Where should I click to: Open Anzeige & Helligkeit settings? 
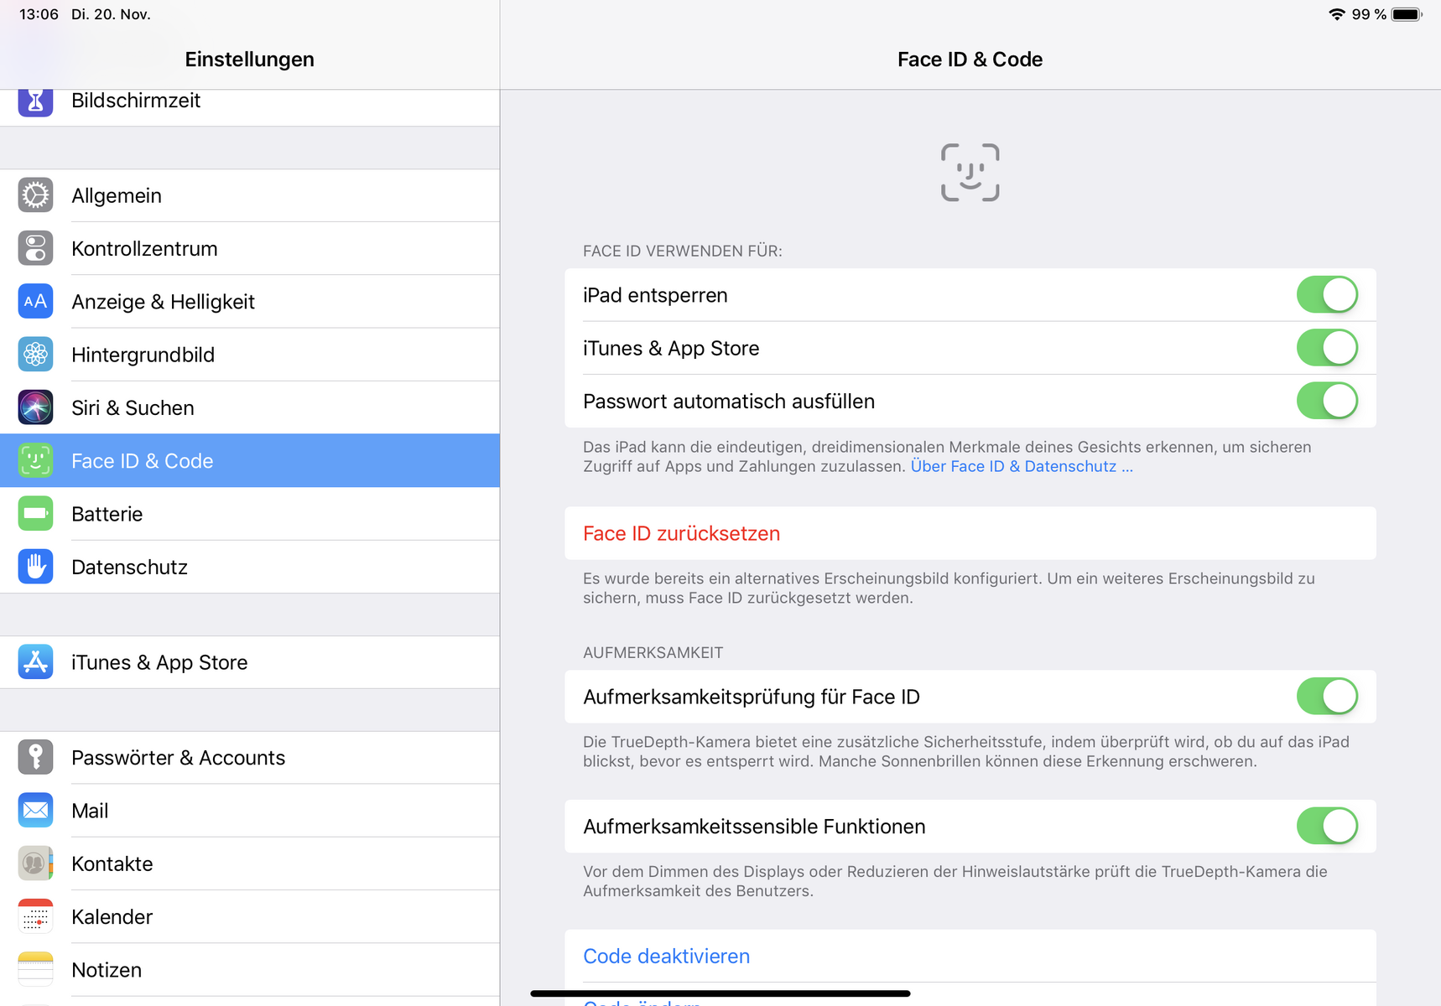tap(163, 302)
